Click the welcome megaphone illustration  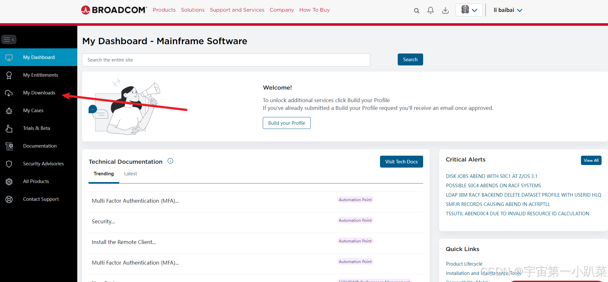pyautogui.click(x=124, y=106)
